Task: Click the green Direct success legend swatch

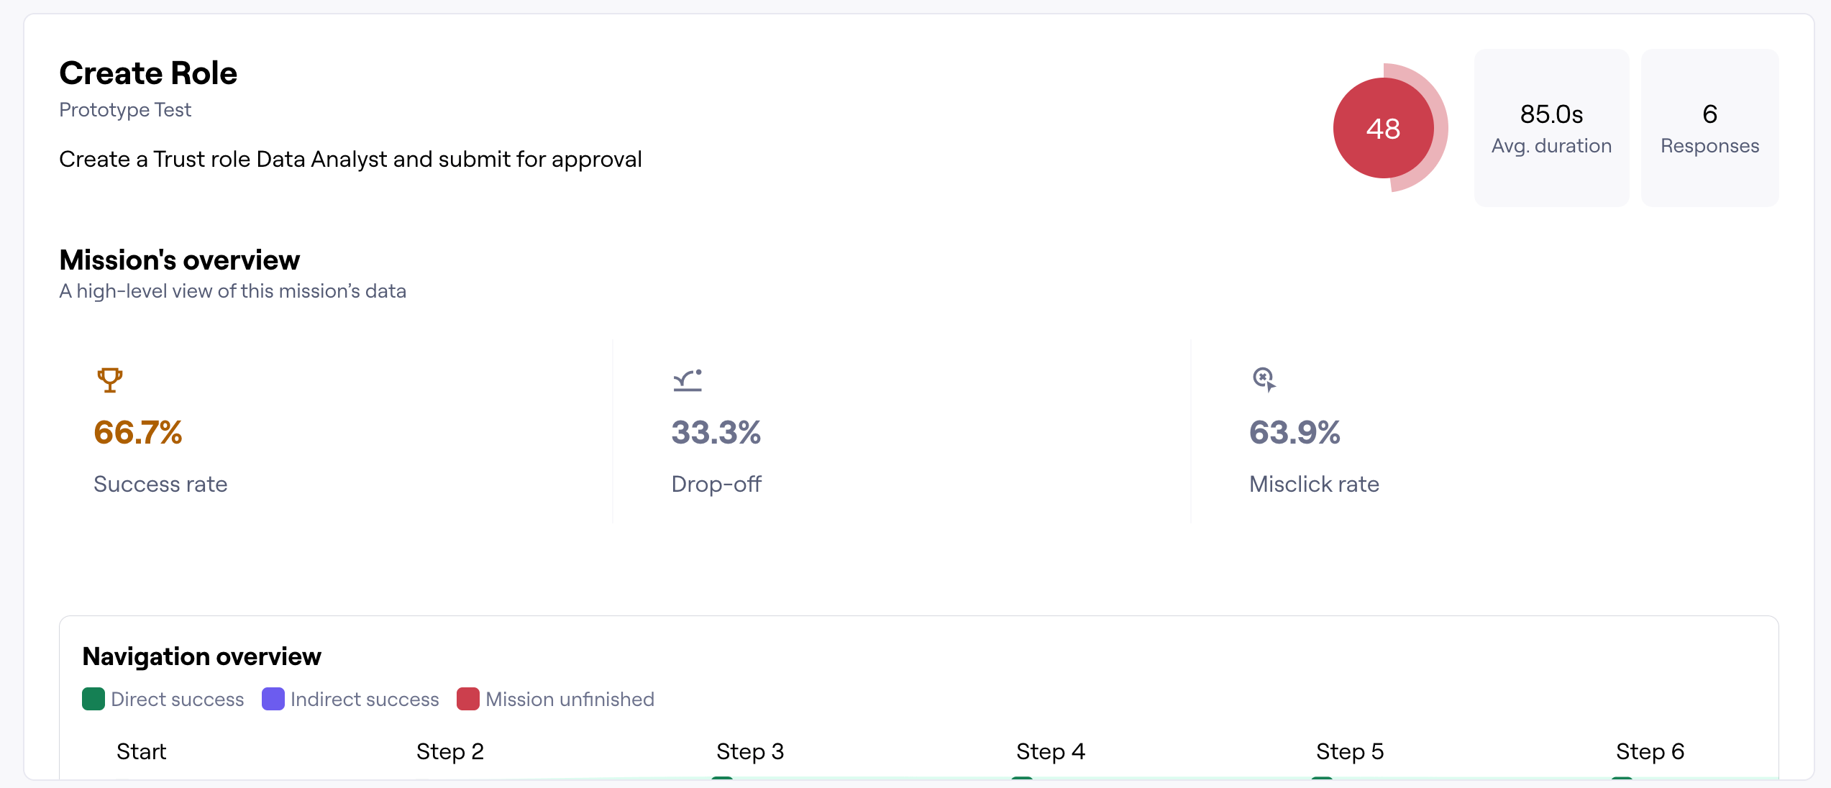Action: 93,699
